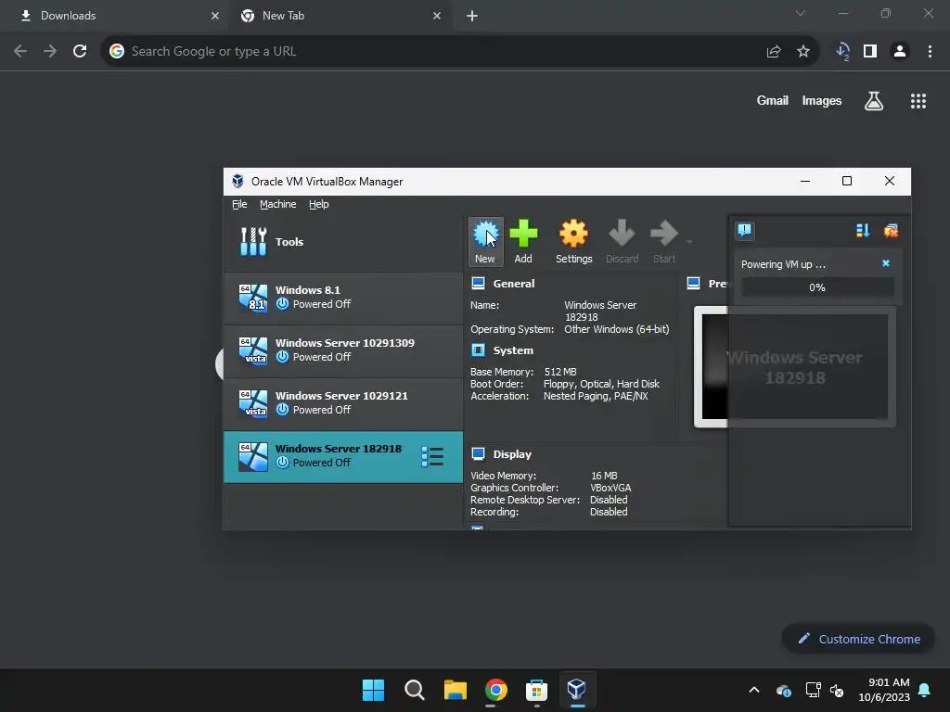
Task: Close the Downloads tab
Action: pyautogui.click(x=215, y=16)
